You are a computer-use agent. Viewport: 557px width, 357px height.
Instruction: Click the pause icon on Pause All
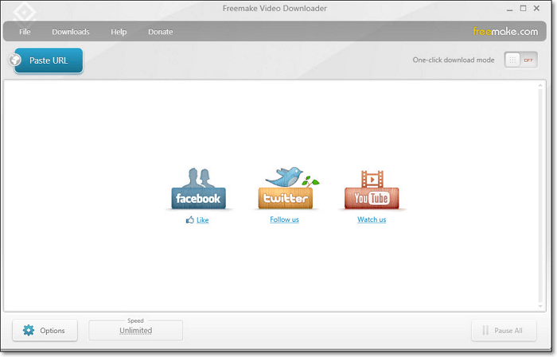[484, 330]
